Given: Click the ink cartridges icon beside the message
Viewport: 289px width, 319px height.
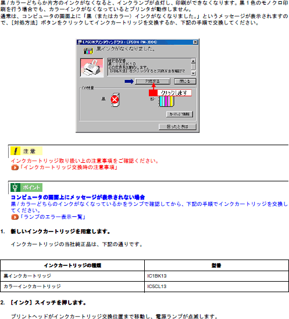Looking at the screenshot, I should coord(88,51).
